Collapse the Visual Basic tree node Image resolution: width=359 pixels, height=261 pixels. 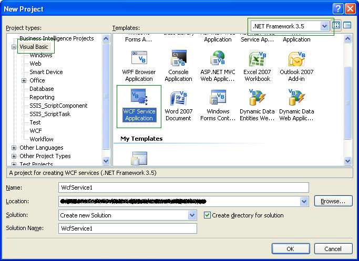click(14, 47)
